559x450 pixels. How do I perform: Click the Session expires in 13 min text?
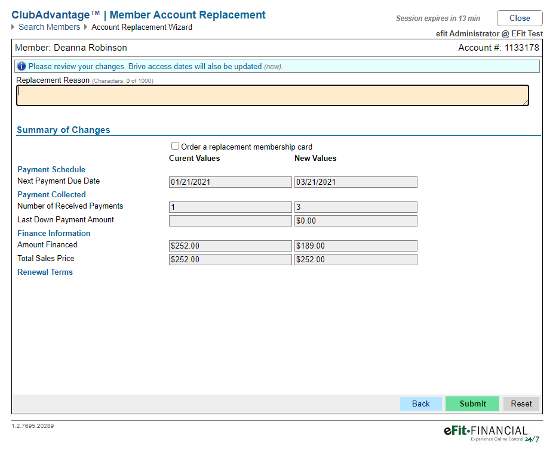point(438,18)
